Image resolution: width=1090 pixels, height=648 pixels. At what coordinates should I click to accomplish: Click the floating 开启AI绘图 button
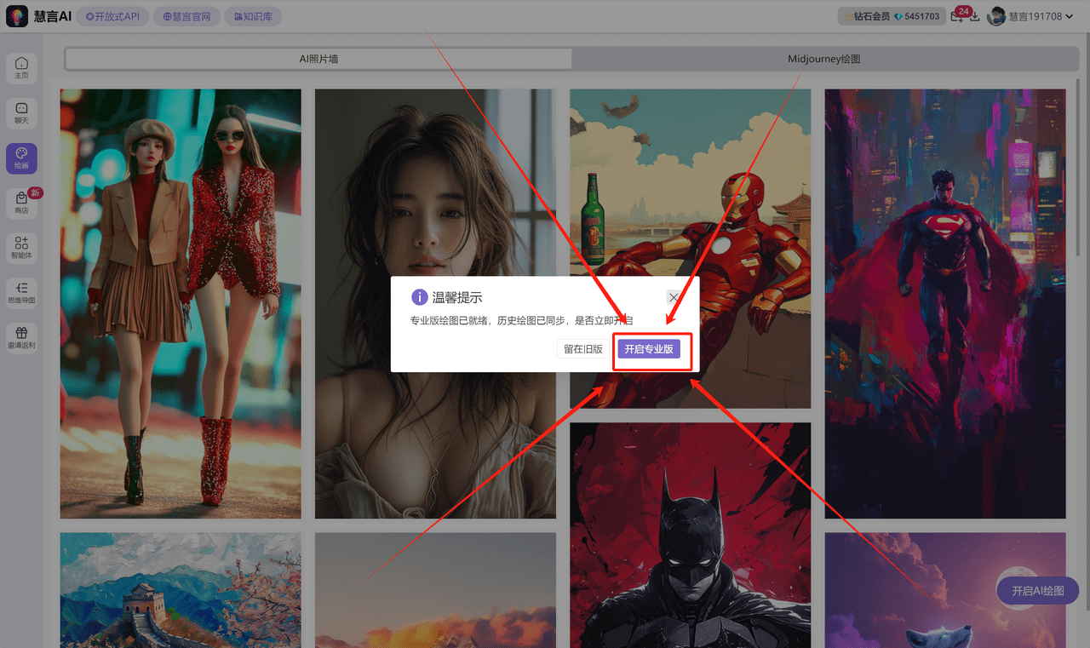(1038, 591)
